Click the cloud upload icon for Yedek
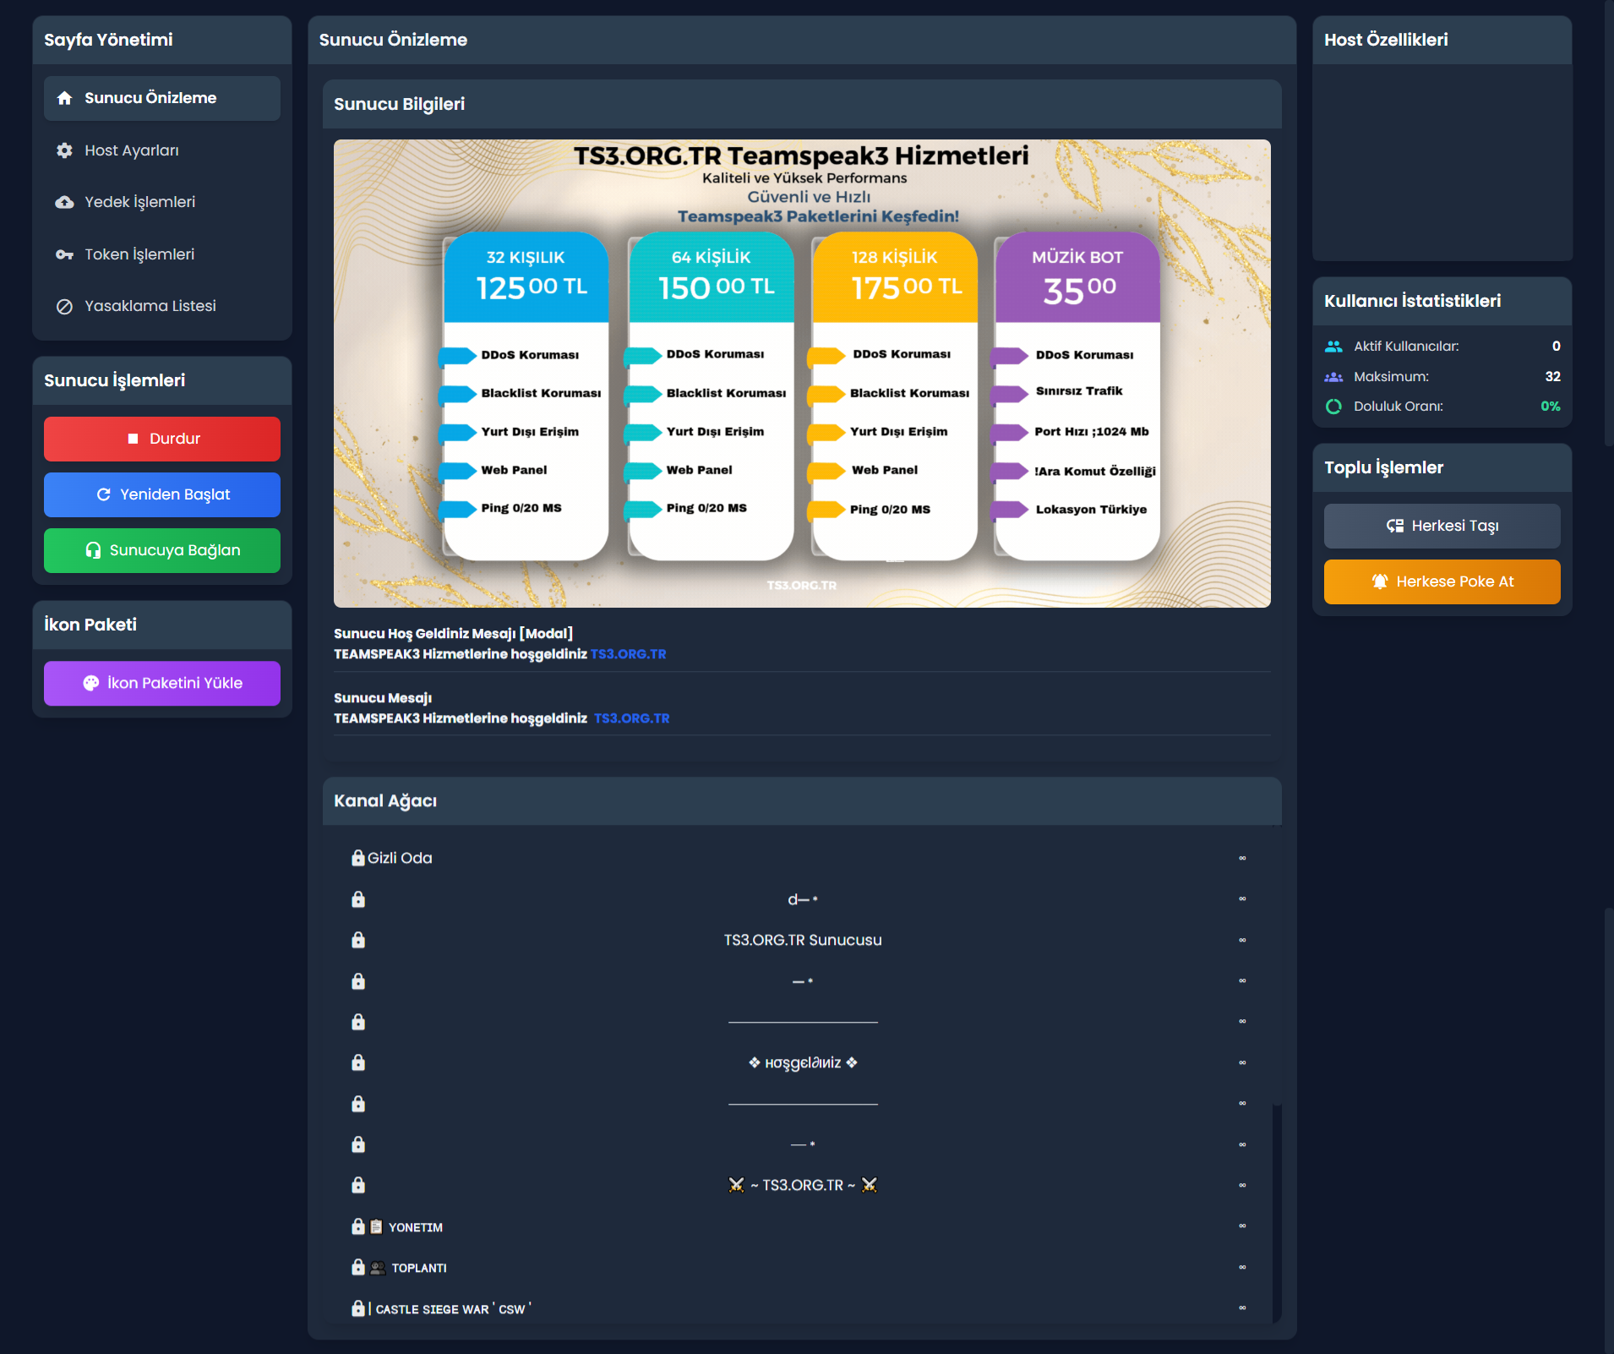The image size is (1614, 1354). click(64, 202)
